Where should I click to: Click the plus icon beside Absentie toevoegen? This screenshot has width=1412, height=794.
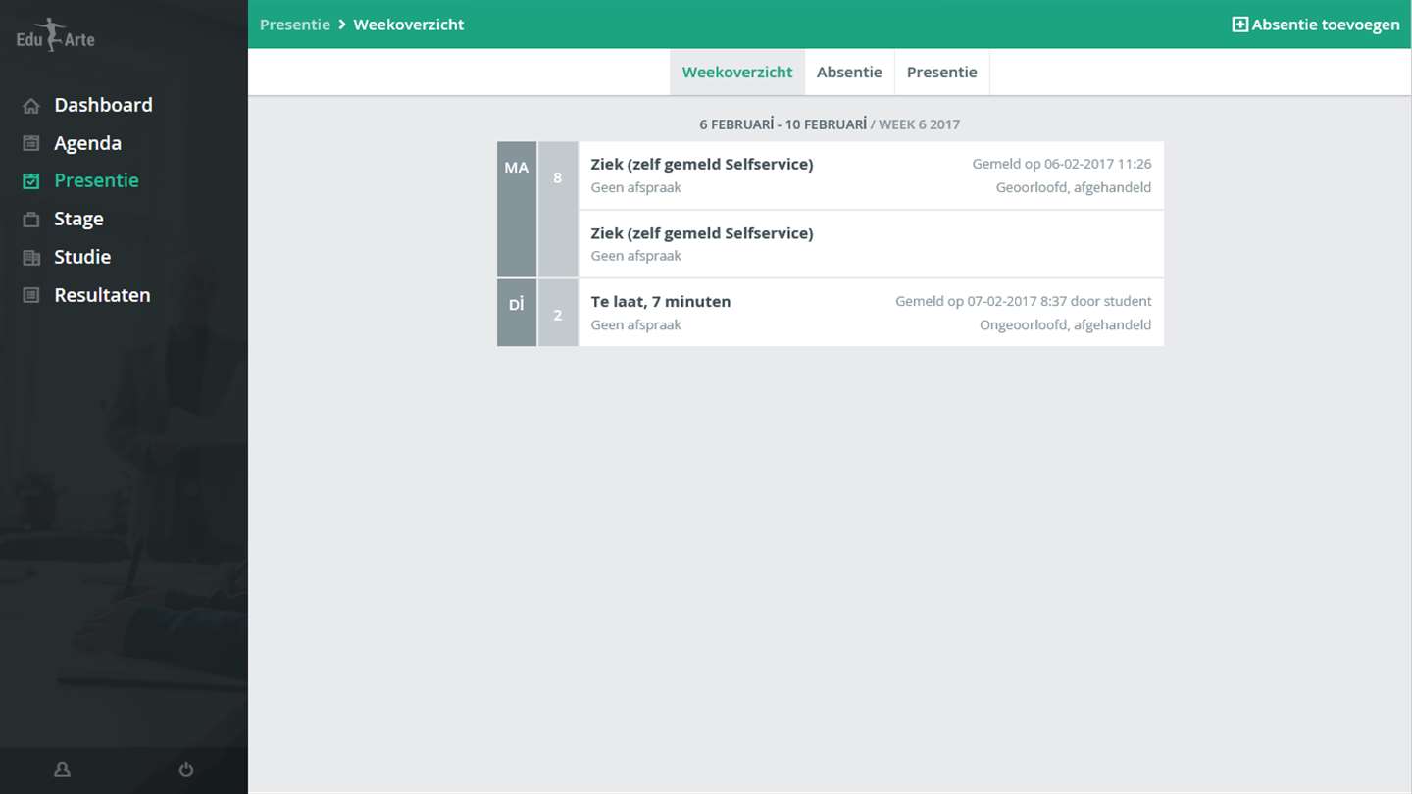coord(1240,25)
